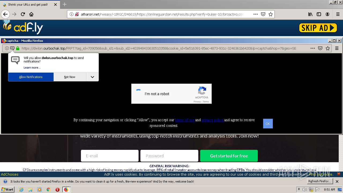Click the SKIP AD button
Image resolution: width=343 pixels, height=193 pixels.
coord(318,28)
